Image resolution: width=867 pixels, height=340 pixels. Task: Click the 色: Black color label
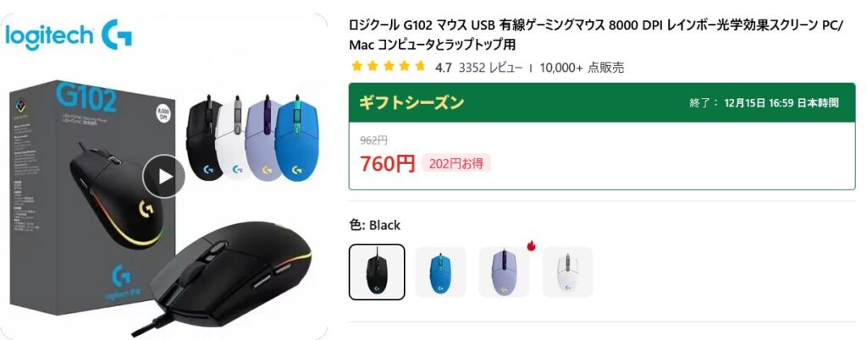point(375,225)
